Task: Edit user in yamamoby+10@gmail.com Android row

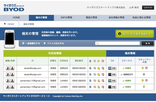Action: (x=8, y=81)
